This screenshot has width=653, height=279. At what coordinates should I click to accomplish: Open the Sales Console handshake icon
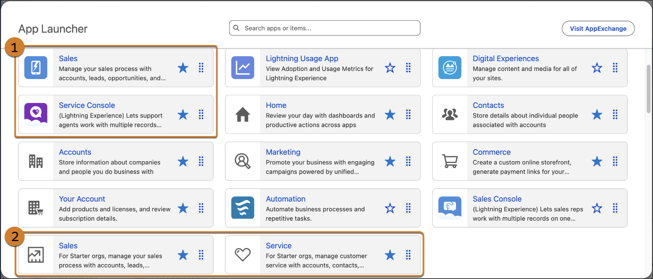(450, 208)
